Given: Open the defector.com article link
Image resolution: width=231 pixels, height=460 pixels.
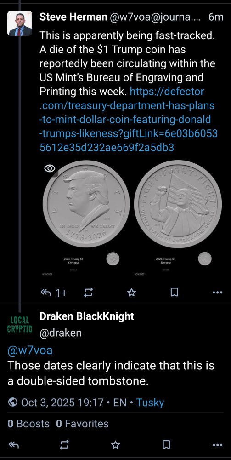Looking at the screenshot, I should click(128, 120).
